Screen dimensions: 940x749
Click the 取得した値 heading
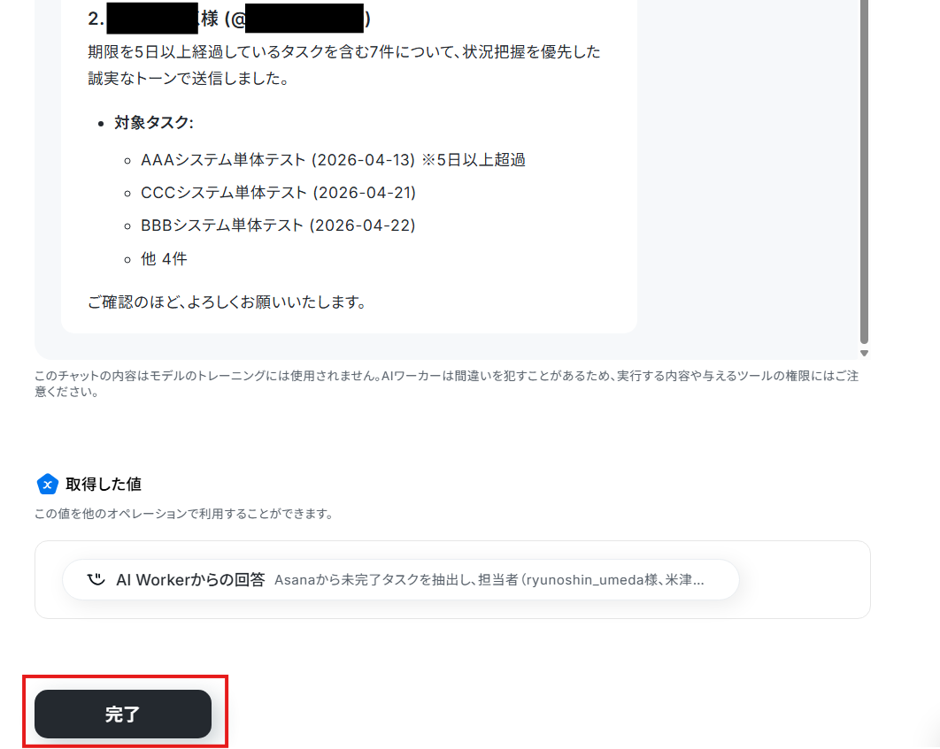pyautogui.click(x=104, y=485)
